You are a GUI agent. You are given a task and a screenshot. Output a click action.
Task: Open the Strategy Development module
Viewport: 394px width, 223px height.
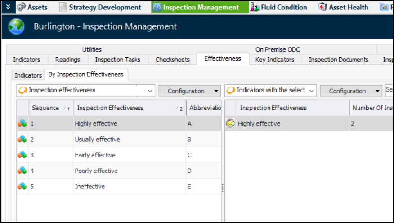point(100,7)
